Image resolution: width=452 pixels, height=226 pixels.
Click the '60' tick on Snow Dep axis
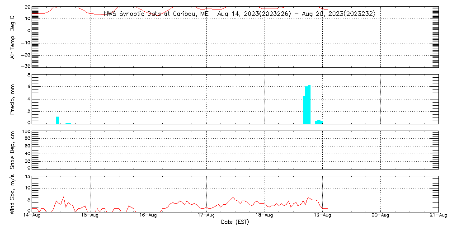(x=28, y=146)
